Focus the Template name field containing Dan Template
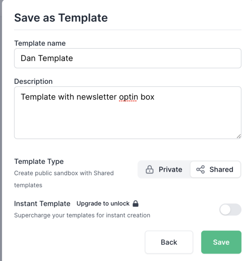Image resolution: width=252 pixels, height=261 pixels. pos(128,58)
